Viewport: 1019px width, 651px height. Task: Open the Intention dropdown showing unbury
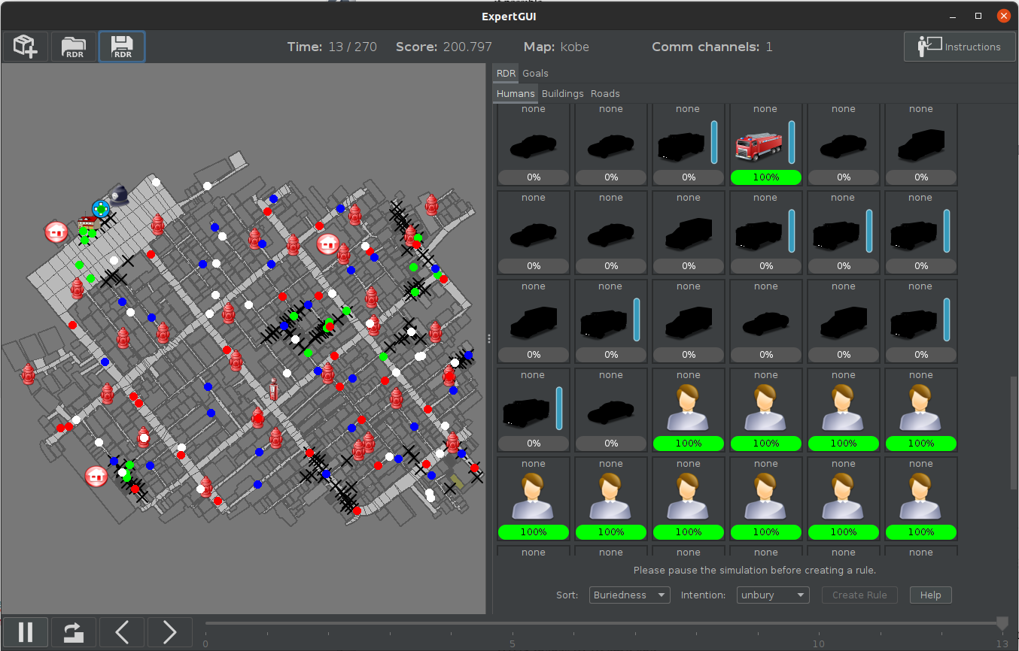(x=773, y=595)
